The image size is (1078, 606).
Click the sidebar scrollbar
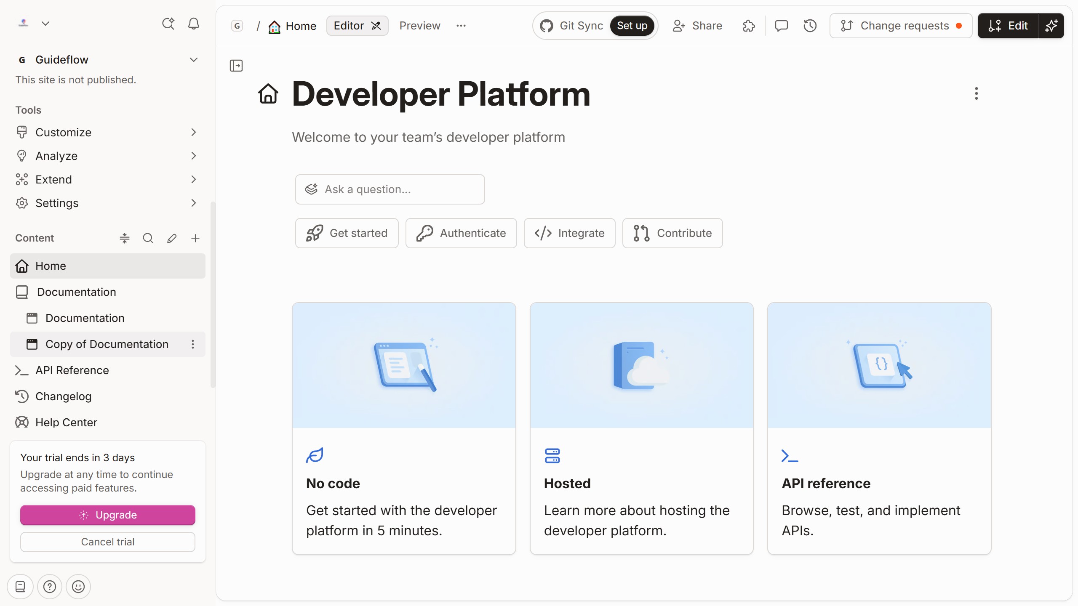click(213, 295)
